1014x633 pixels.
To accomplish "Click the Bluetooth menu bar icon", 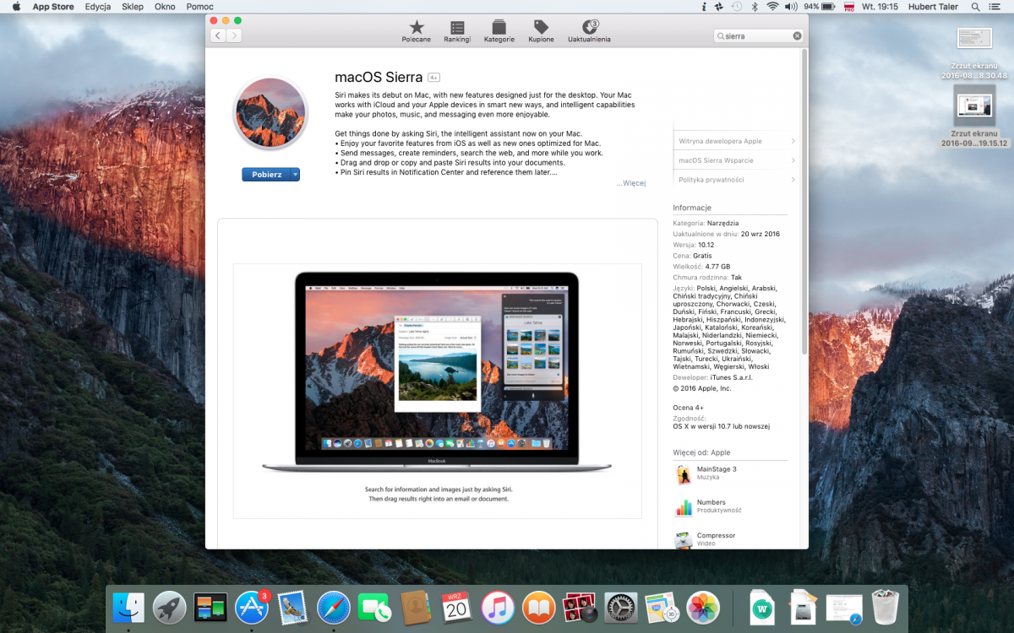I will tap(755, 7).
